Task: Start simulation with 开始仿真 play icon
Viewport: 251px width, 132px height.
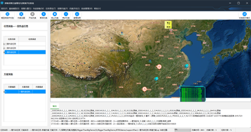Action: [32, 14]
